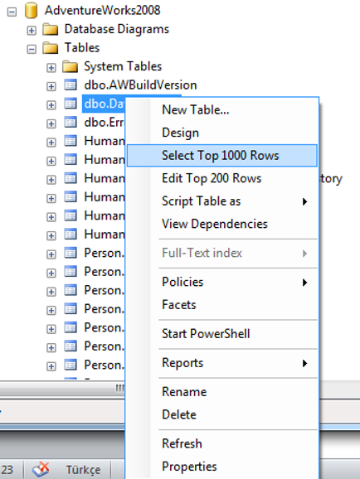Collapse the Tables folder node
This screenshot has width=360, height=479.
32,49
